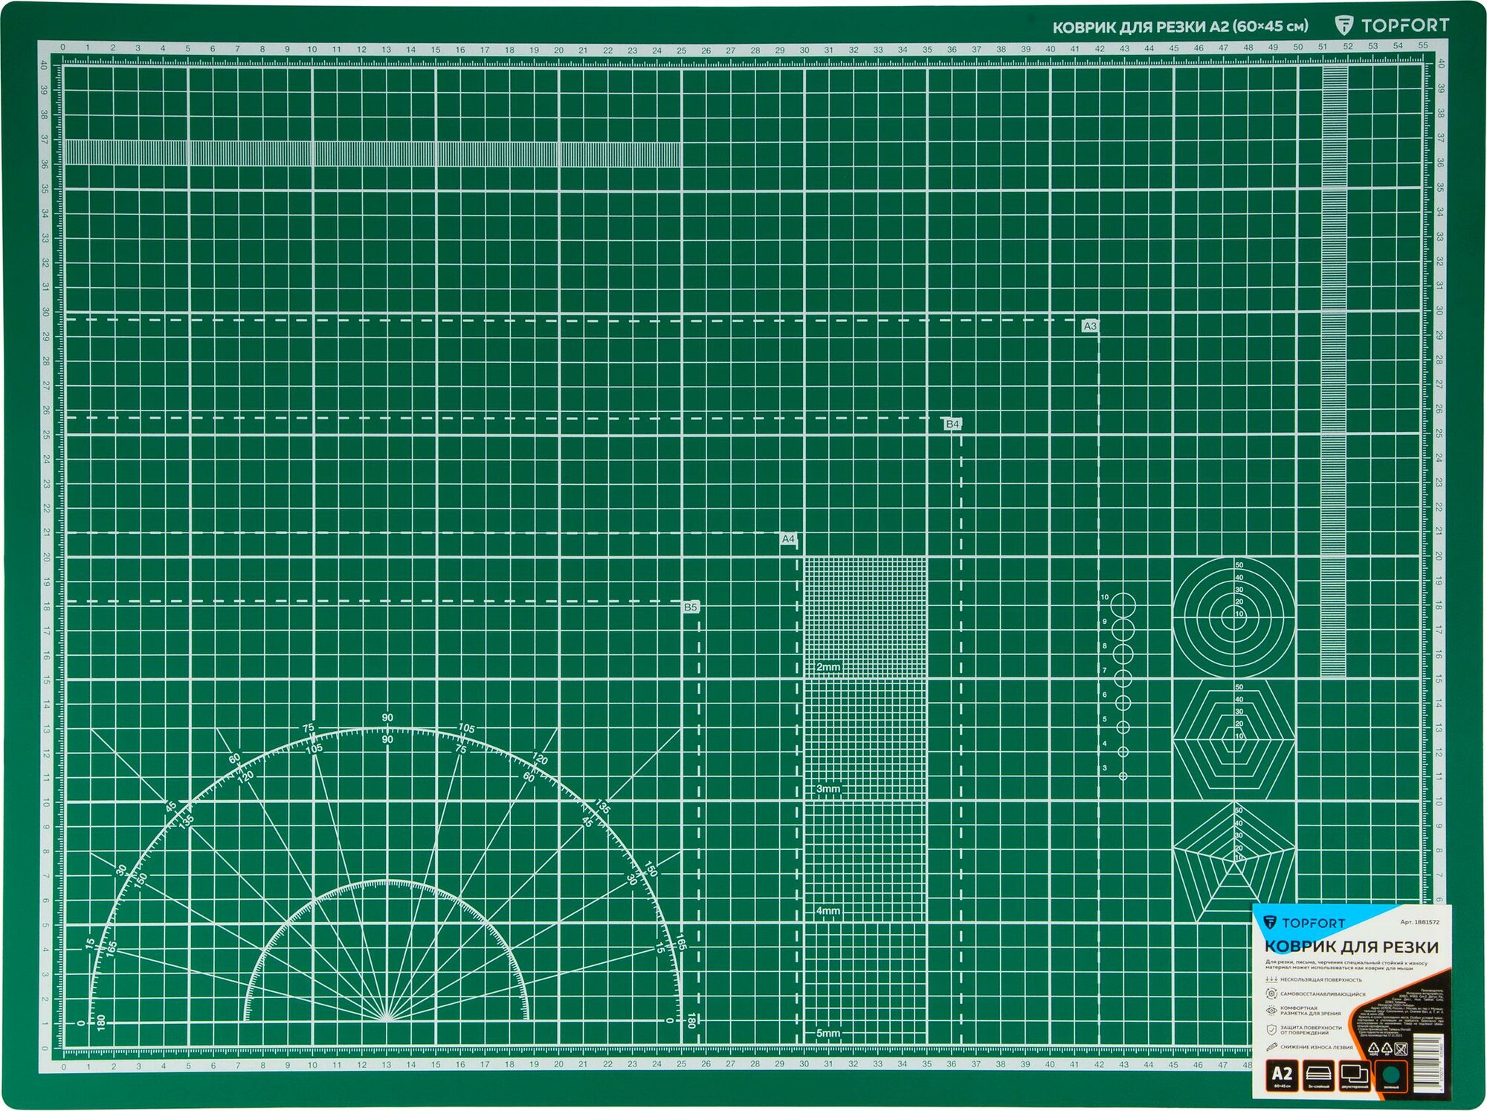Click the double-sided icon on label
Screen dimensions: 1487x1111
pos(1355,1074)
